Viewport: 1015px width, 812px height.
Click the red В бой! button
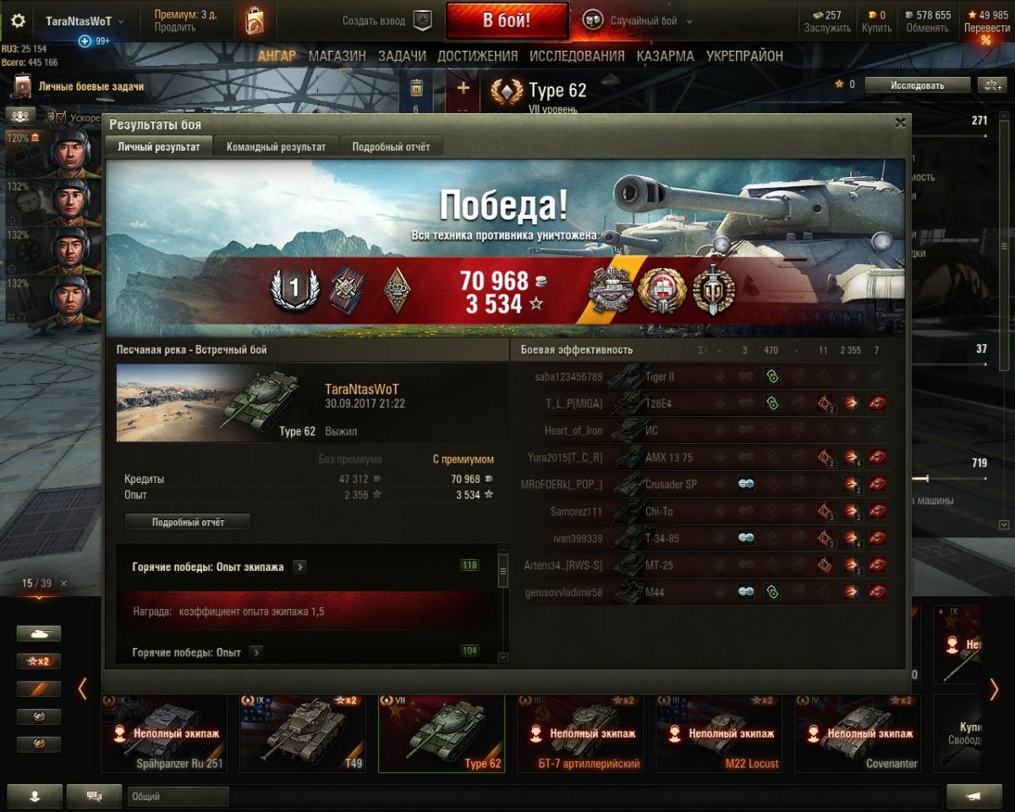pyautogui.click(x=507, y=21)
